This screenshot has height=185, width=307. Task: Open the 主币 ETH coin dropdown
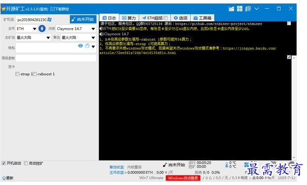[27, 29]
